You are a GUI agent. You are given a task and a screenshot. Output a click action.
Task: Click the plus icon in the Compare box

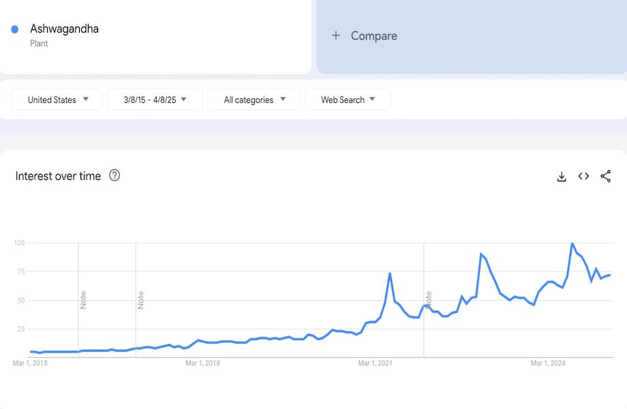click(x=335, y=35)
